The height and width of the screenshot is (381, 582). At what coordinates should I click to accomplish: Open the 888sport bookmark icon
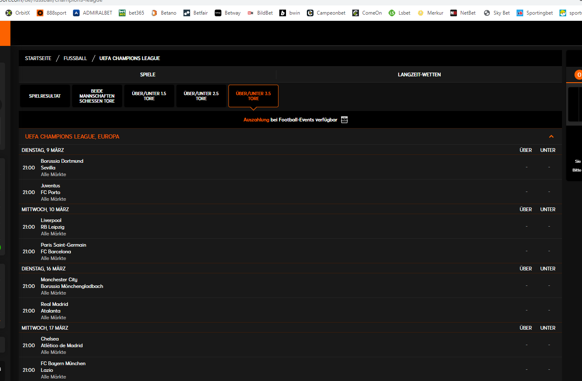click(40, 13)
